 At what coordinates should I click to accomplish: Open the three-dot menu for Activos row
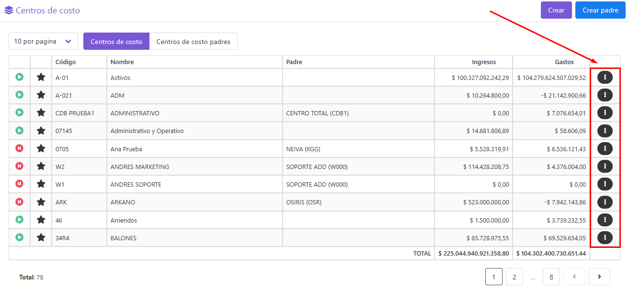[605, 77]
